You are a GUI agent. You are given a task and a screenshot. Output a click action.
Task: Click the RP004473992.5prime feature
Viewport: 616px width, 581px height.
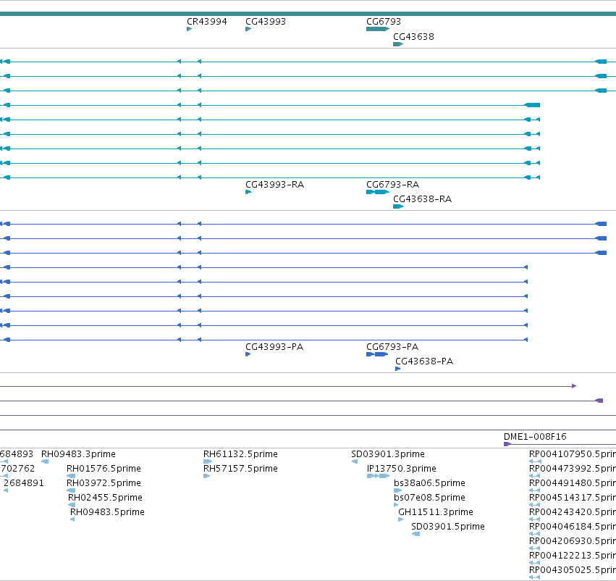pos(535,476)
